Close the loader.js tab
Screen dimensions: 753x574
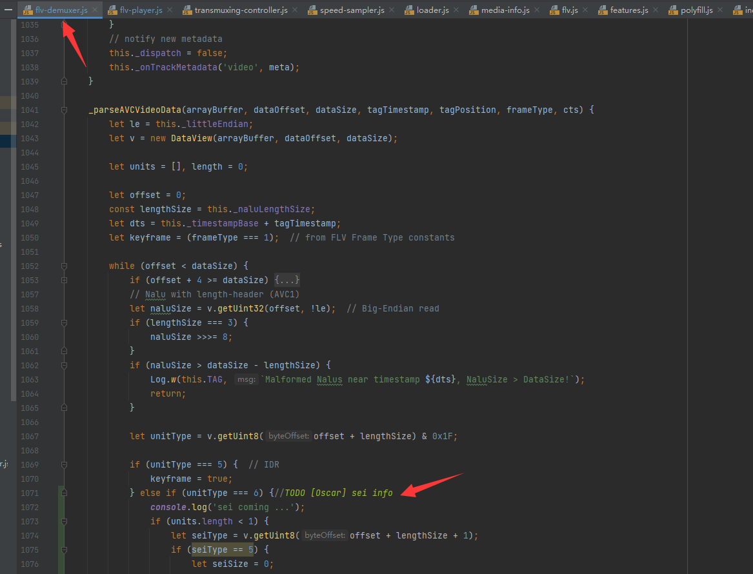click(x=456, y=10)
